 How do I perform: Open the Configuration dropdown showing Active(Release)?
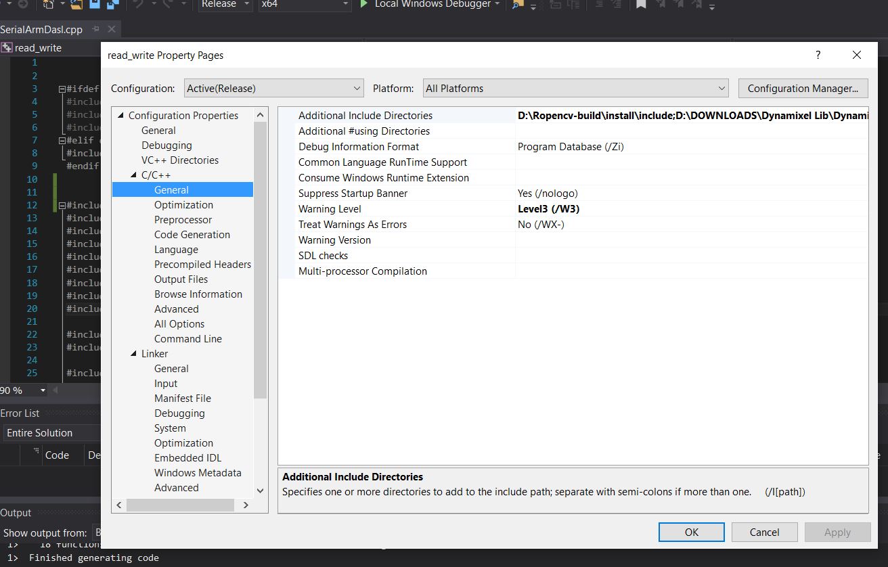click(274, 88)
